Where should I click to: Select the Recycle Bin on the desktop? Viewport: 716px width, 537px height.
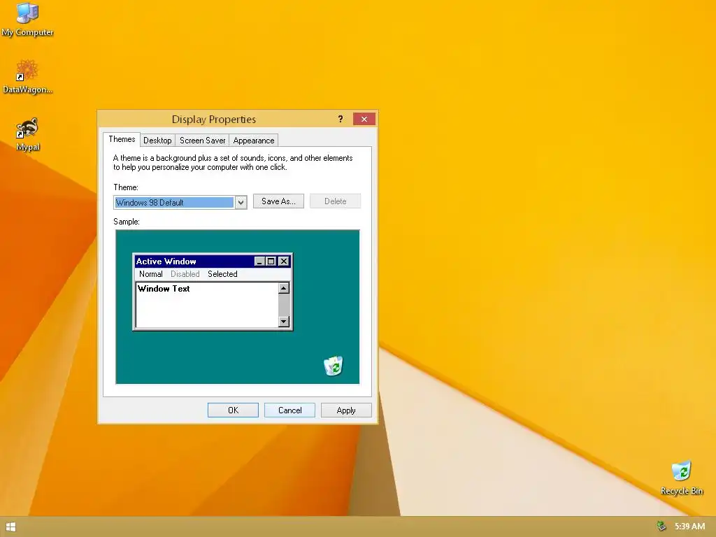(681, 478)
